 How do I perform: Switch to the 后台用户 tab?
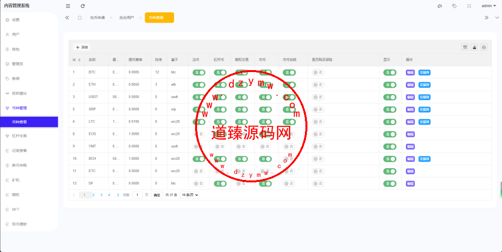(x=127, y=18)
